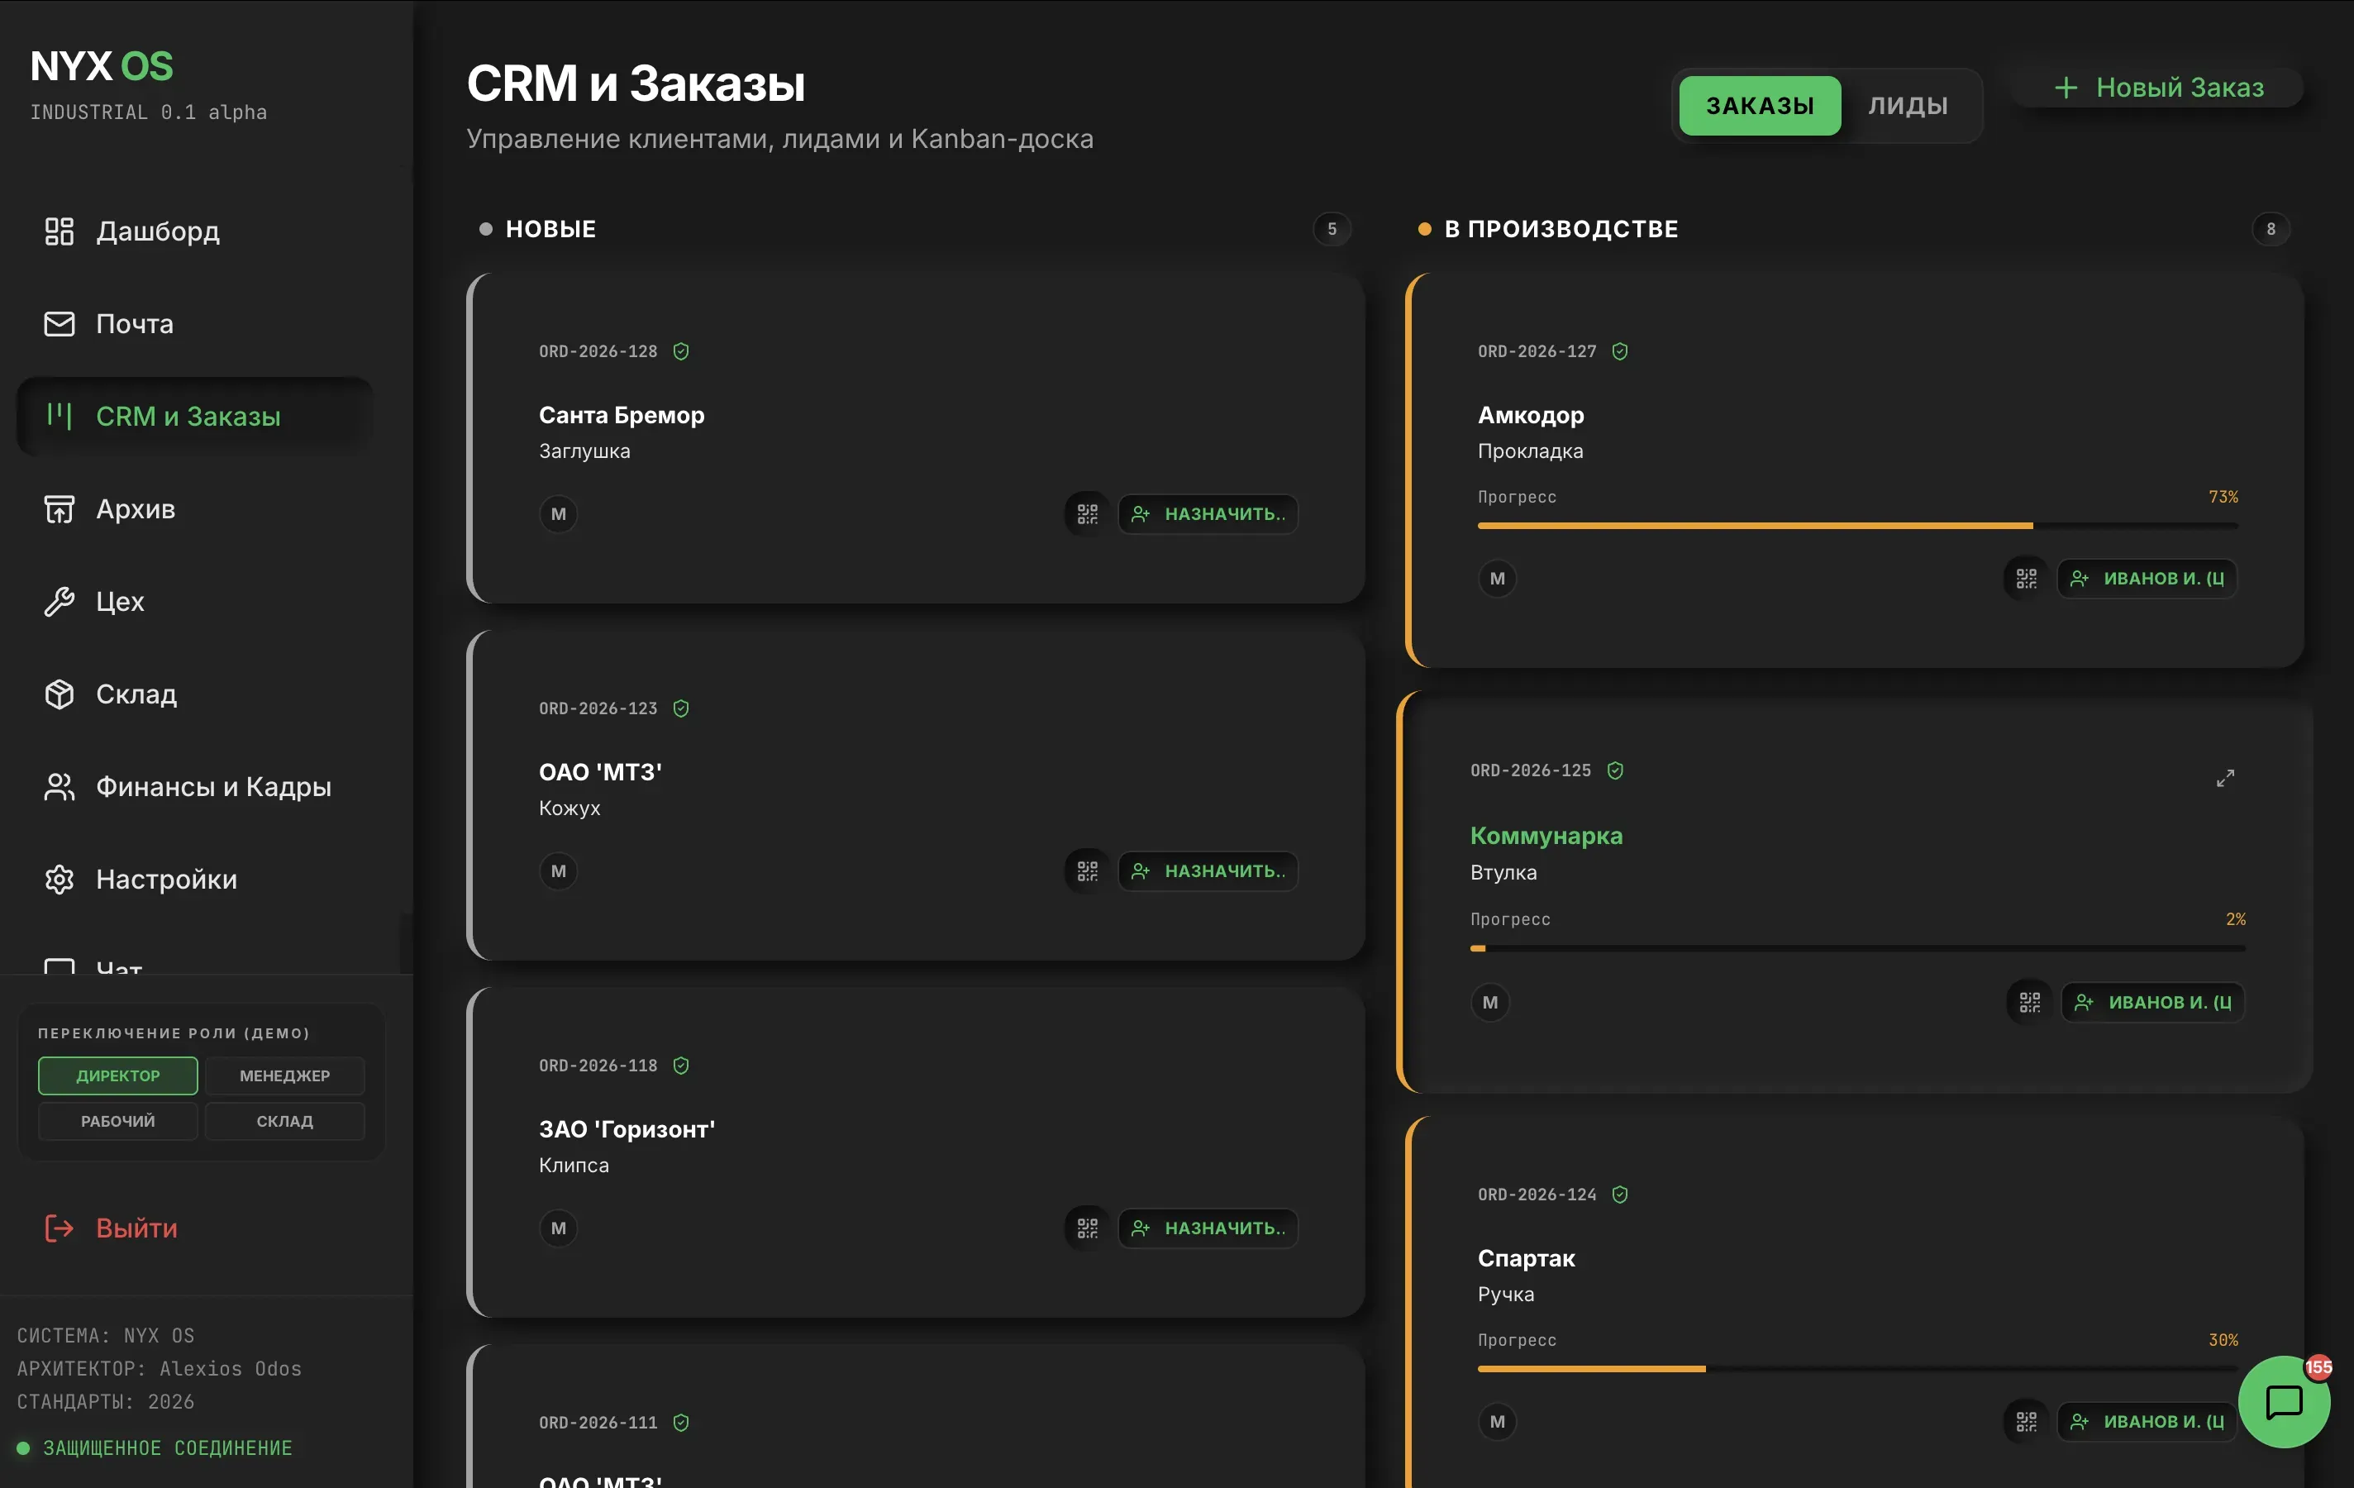Open the chat bubble with 155 notifications
Viewport: 2354px width, 1488px height.
coord(2284,1402)
